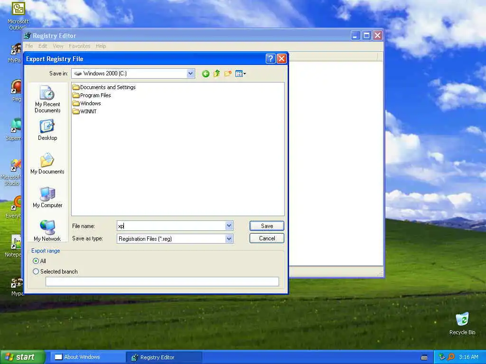Screen dimensions: 486x364
Task: Select the Program Files folder
Action: click(x=92, y=95)
